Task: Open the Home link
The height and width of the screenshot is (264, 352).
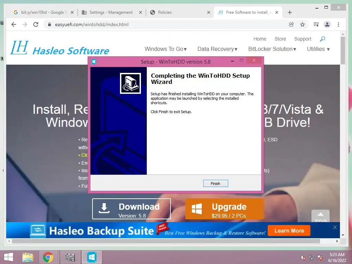Action: (260, 39)
